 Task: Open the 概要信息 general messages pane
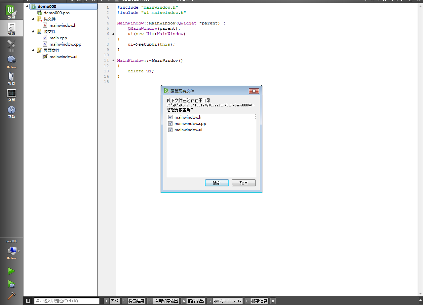(256, 301)
